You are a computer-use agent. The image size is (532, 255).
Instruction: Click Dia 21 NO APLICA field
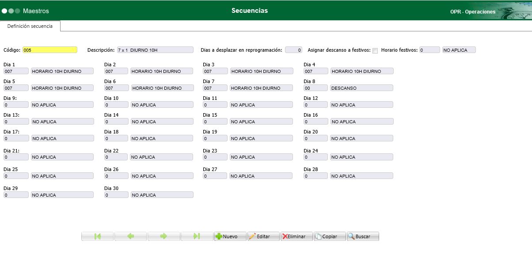(x=62, y=157)
